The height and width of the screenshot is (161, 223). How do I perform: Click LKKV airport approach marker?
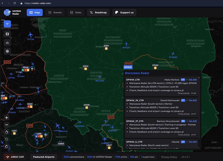point(14,134)
